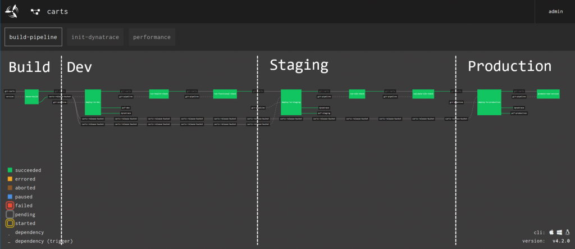Image resolution: width=575 pixels, height=249 pixels.
Task: Open the admin user menu
Action: 555,11
